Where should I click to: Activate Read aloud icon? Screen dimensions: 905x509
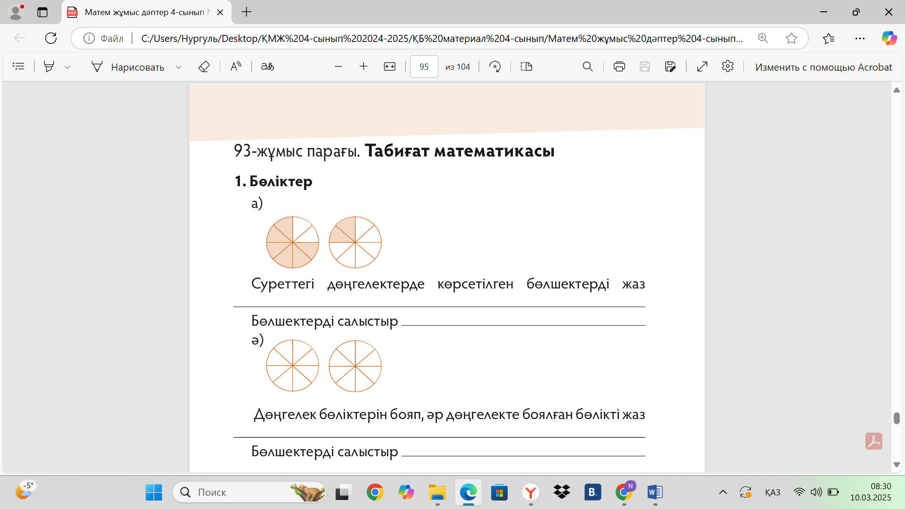pos(236,66)
